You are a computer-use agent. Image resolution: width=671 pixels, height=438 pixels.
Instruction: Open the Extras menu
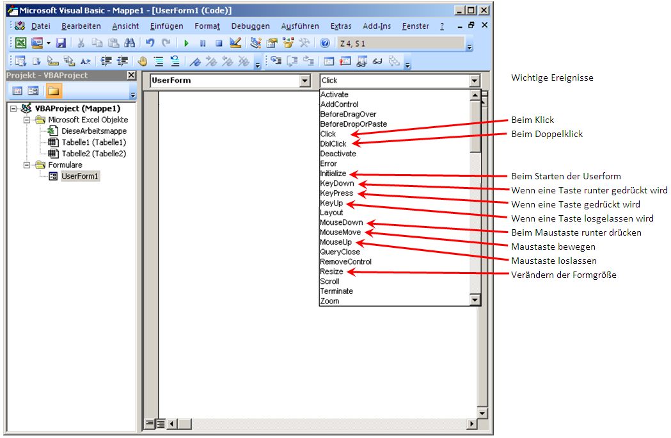(341, 26)
